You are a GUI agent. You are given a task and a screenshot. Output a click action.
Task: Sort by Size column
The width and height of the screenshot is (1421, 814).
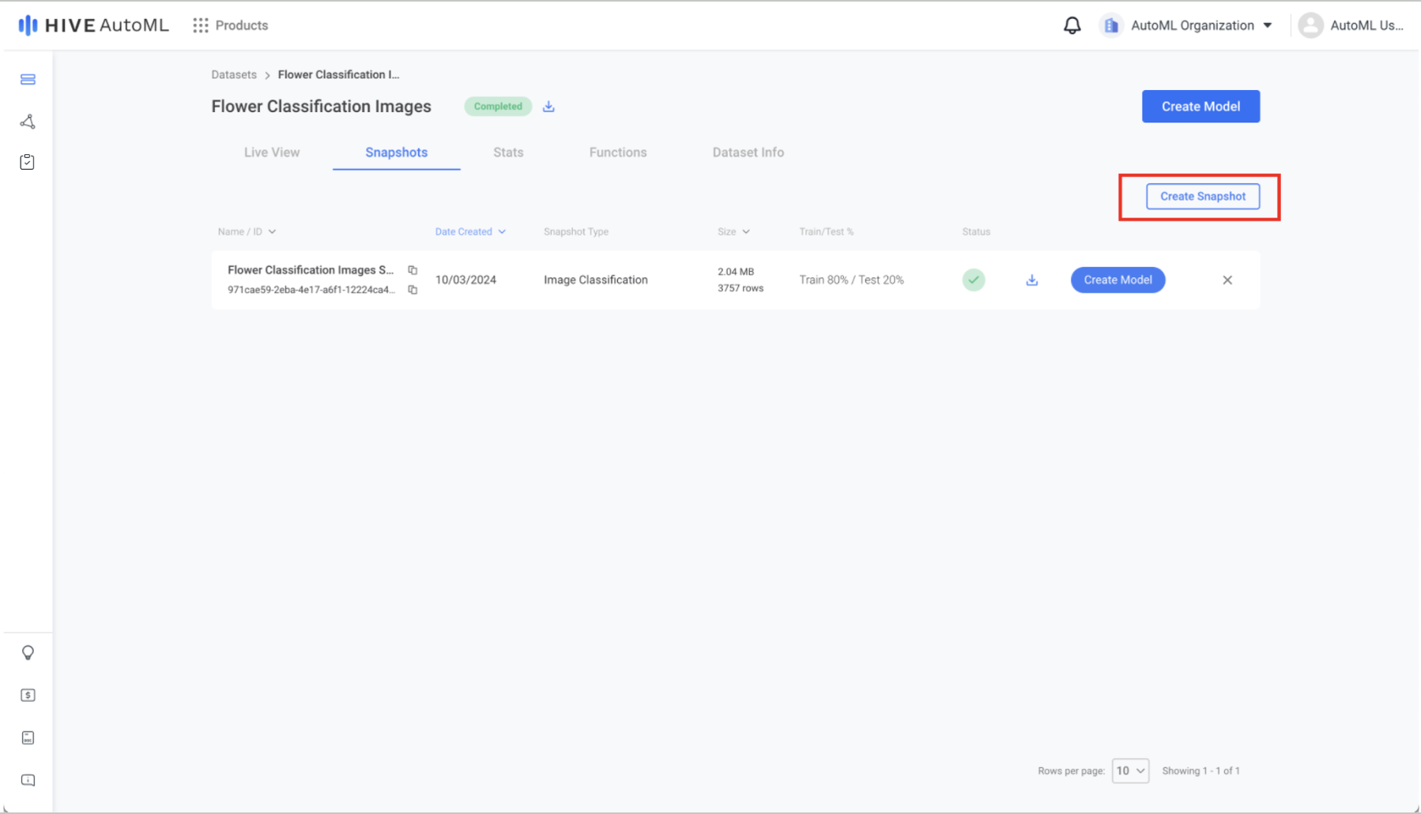click(x=733, y=232)
